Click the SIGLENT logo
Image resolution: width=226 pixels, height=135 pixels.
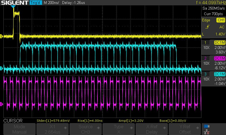(x=15, y=3)
